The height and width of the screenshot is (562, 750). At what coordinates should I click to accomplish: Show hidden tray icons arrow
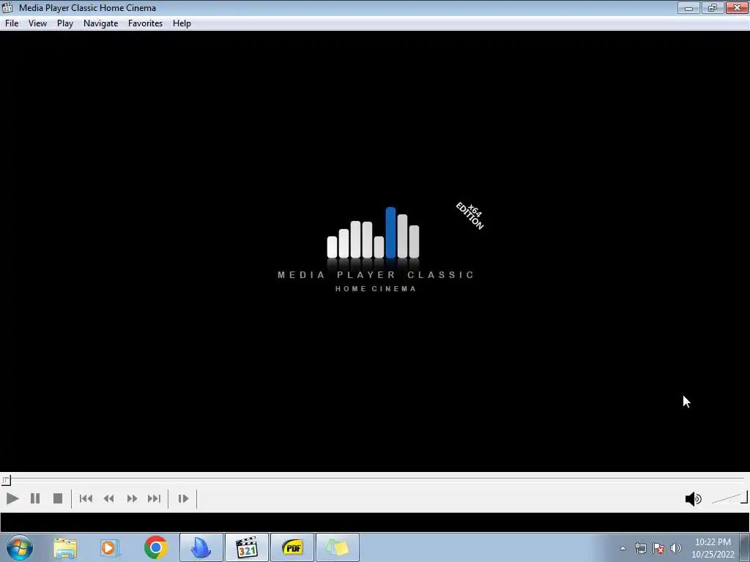[623, 548]
